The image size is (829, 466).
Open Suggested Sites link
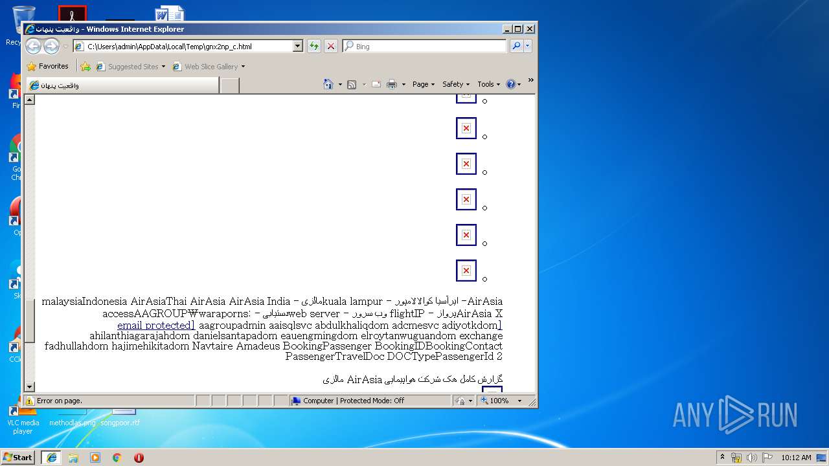130,66
